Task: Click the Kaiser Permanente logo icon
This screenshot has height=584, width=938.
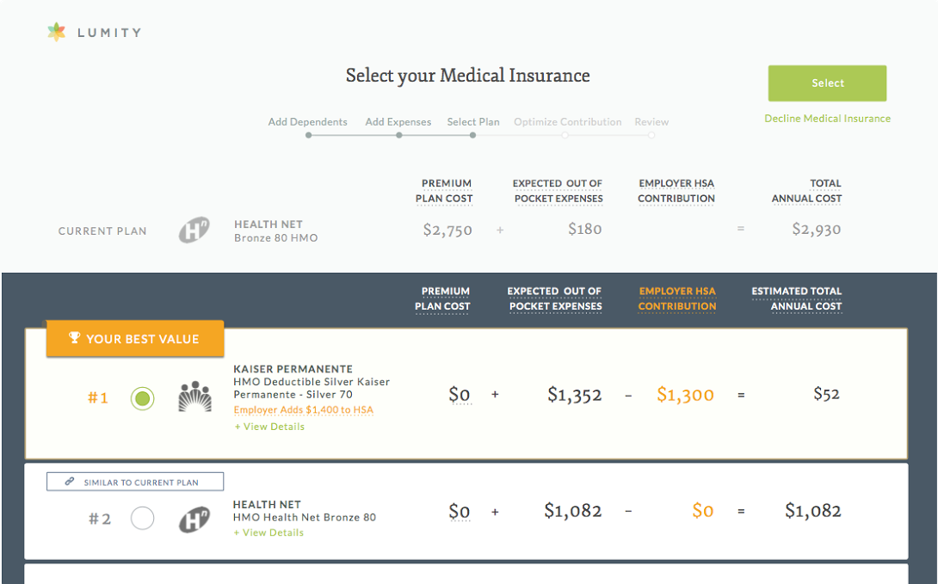Action: pos(195,397)
